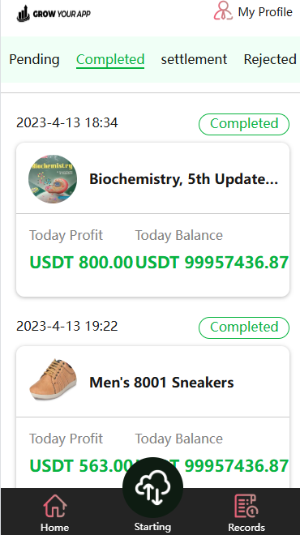Click the USDT 800.00 profit amount
The height and width of the screenshot is (535, 300).
pyautogui.click(x=81, y=263)
